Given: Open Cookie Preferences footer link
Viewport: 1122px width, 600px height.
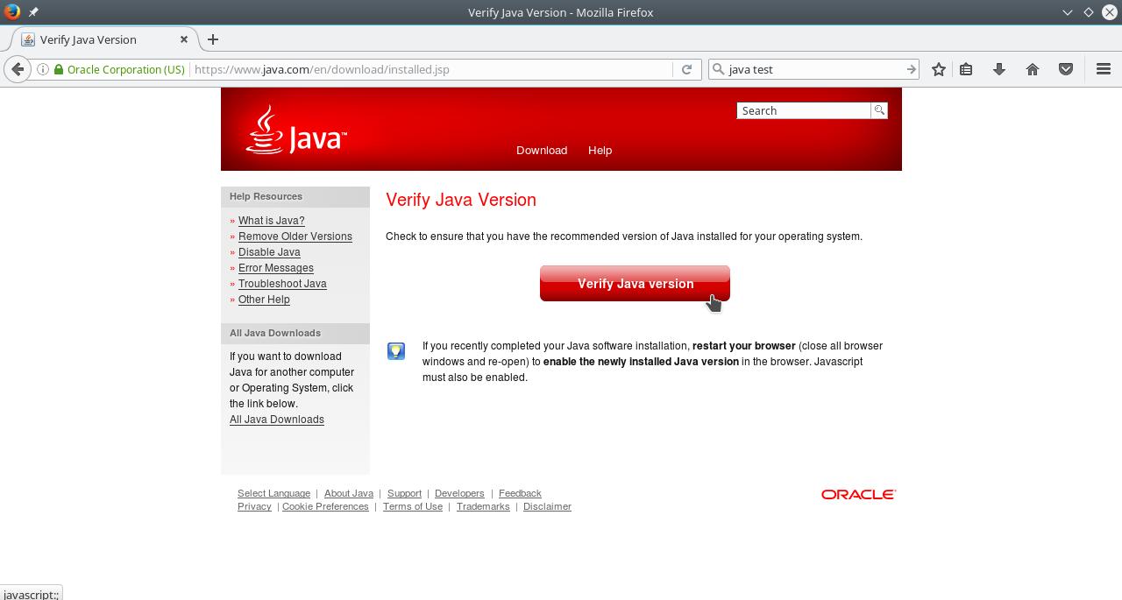Looking at the screenshot, I should pos(325,506).
